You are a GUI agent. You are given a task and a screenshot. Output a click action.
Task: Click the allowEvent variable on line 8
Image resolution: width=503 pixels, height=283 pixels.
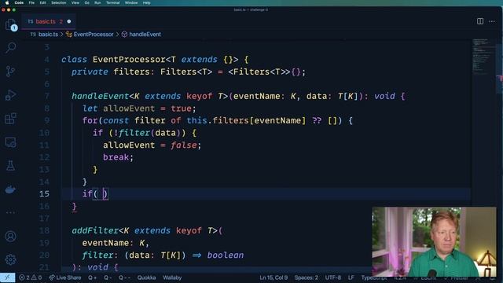point(129,108)
